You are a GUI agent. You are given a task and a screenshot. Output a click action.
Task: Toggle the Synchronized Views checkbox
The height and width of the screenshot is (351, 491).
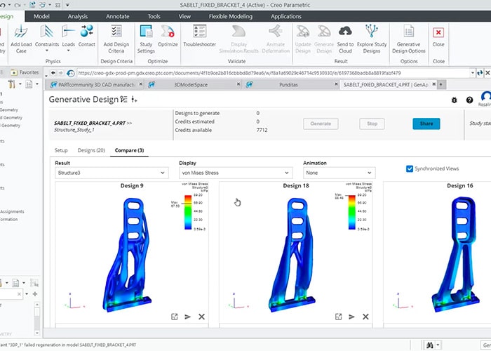point(409,168)
